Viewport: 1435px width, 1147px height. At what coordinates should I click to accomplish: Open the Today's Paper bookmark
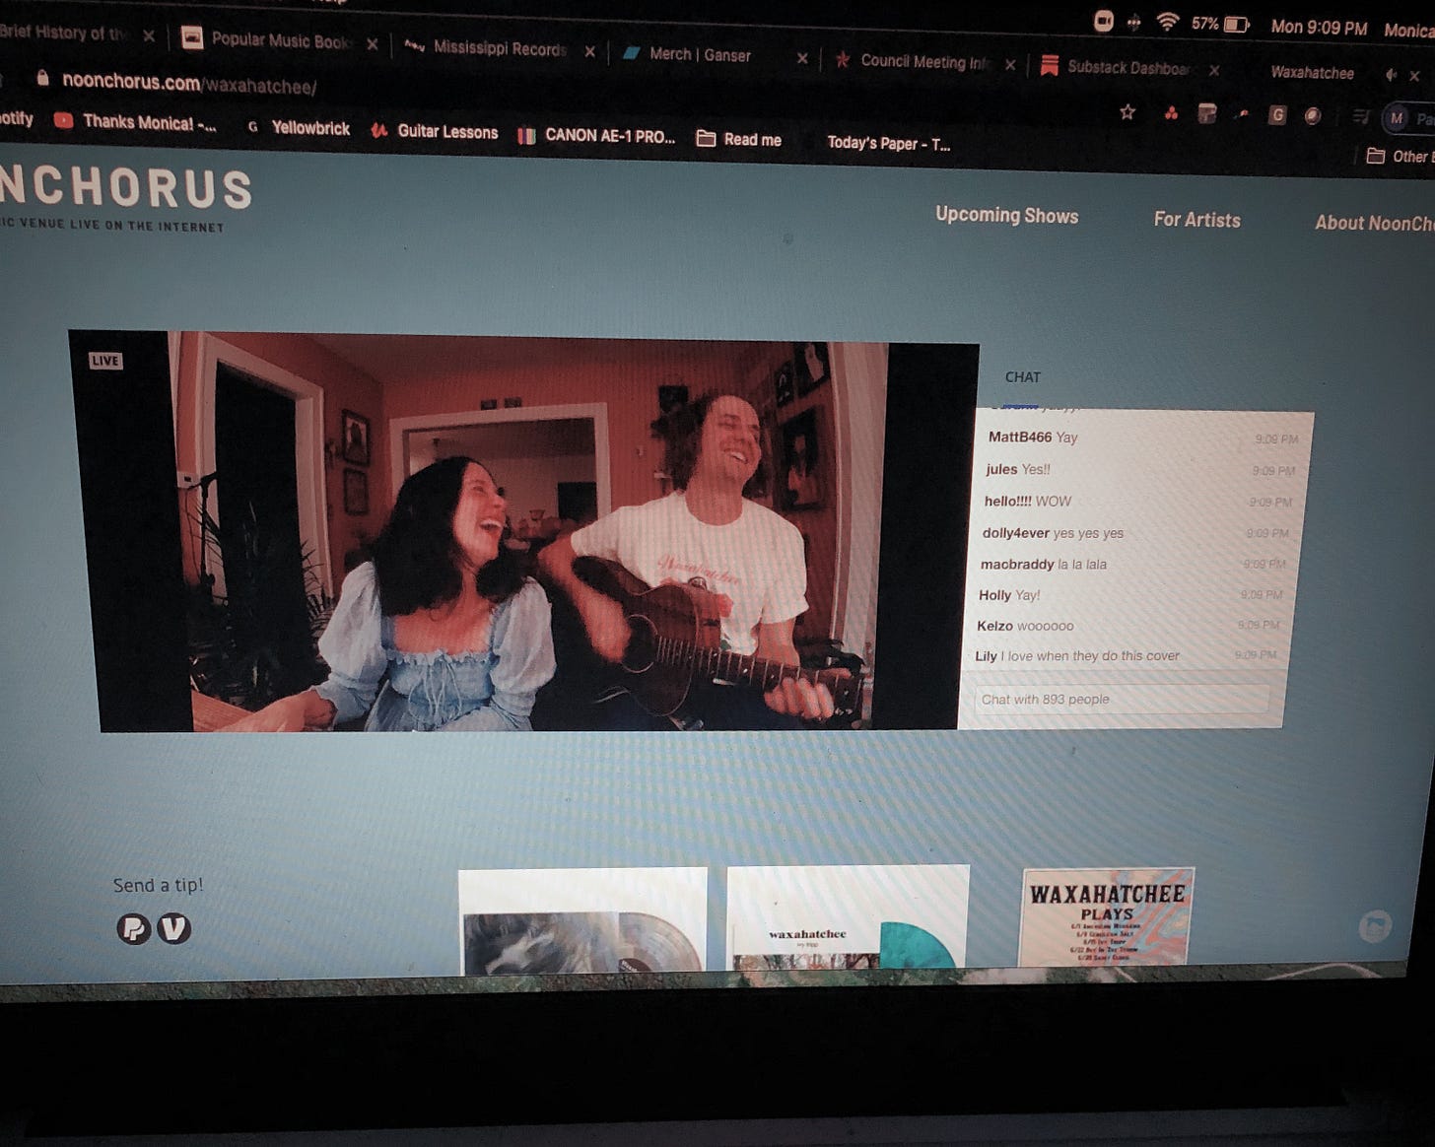tap(888, 143)
